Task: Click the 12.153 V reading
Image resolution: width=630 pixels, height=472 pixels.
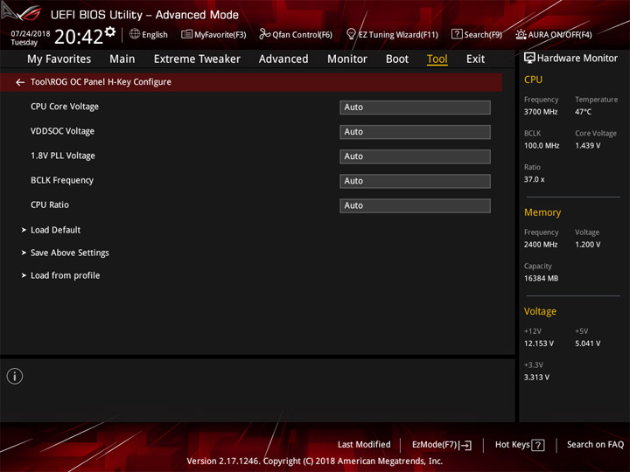Action: (538, 344)
